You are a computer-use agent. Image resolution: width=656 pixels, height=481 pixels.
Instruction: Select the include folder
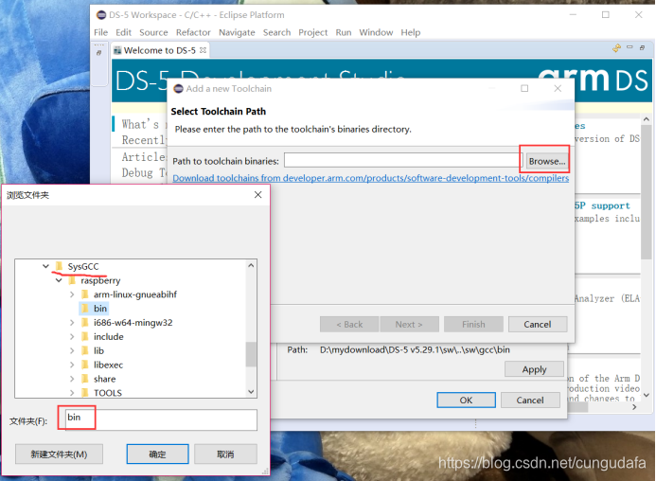click(x=108, y=336)
